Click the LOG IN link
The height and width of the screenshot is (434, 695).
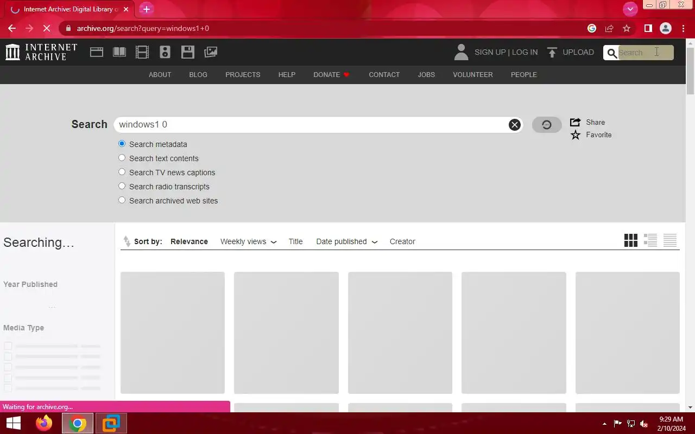click(525, 52)
